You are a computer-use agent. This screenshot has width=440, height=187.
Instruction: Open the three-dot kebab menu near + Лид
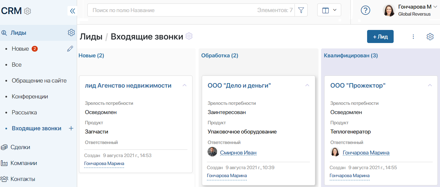click(x=413, y=36)
